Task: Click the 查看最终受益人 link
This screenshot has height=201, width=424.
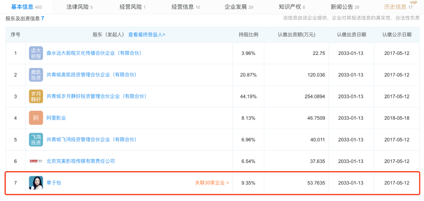Action: tap(146, 34)
